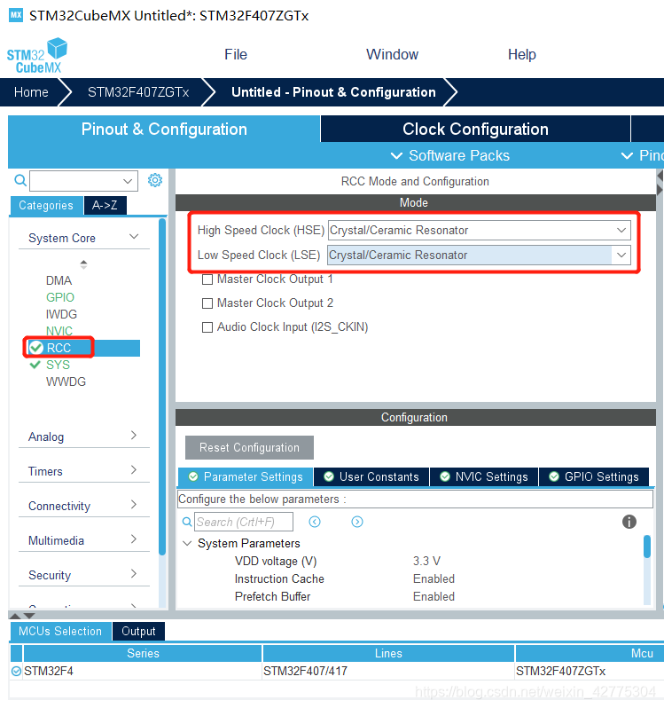Click the parameter Search (Ctrl+F) field
The image size is (664, 708).
click(x=244, y=522)
